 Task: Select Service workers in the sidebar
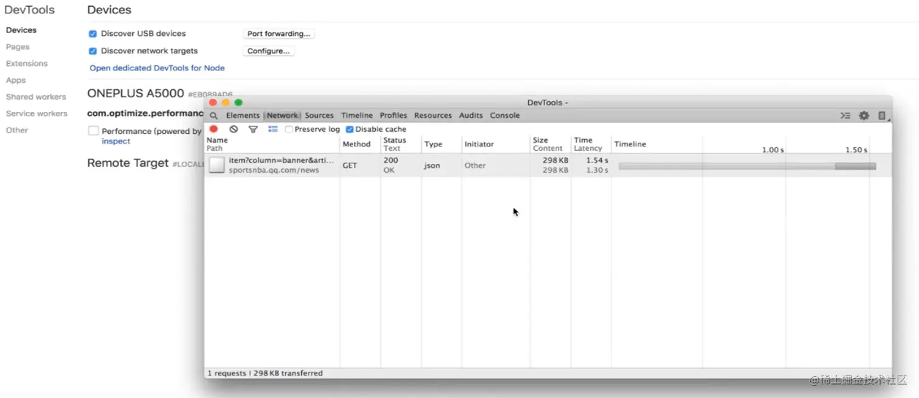36,114
